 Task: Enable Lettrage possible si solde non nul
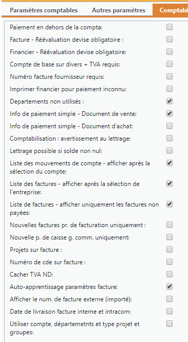pyautogui.click(x=170, y=151)
